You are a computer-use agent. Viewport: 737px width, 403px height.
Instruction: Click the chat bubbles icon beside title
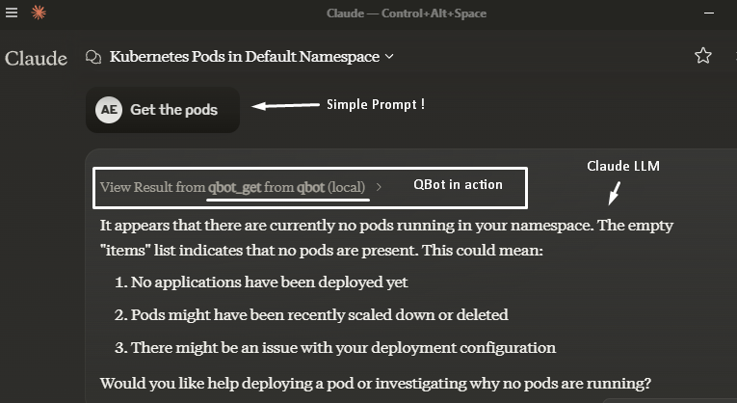93,57
